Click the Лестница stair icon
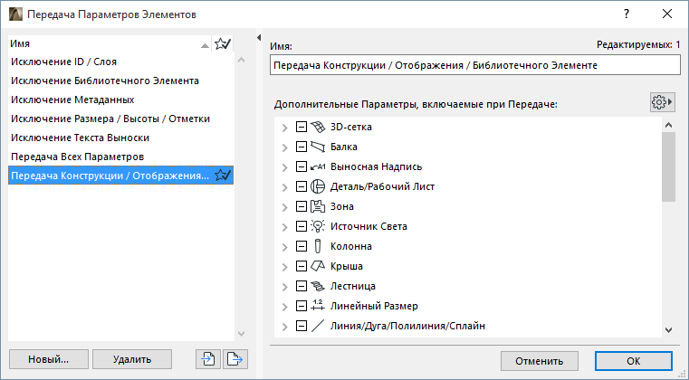 (x=317, y=286)
